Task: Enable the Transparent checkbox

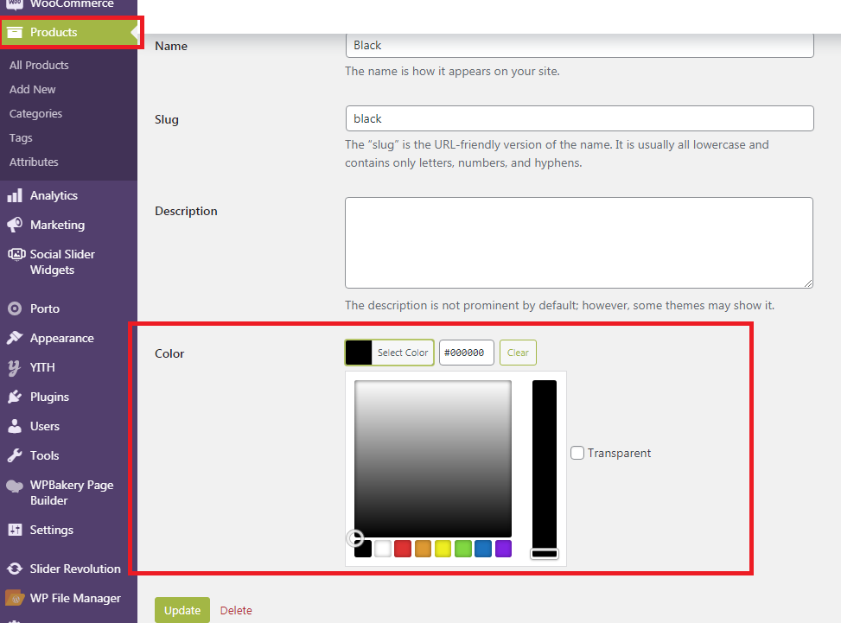Action: click(577, 453)
